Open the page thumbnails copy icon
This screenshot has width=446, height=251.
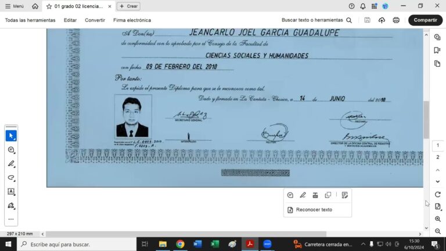click(437, 64)
